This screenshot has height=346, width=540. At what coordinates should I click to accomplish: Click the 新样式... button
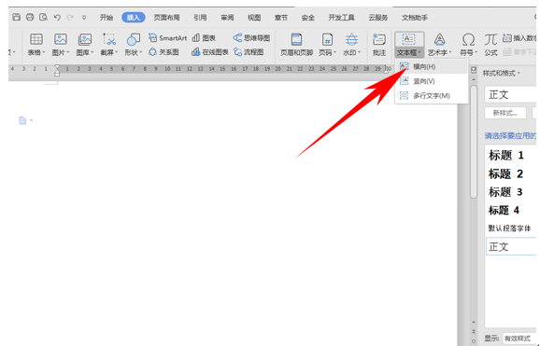coord(505,113)
